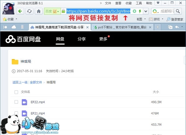The width and height of the screenshot is (186, 135).
Task: Open the 更多 navigation item
Action: [103, 39]
